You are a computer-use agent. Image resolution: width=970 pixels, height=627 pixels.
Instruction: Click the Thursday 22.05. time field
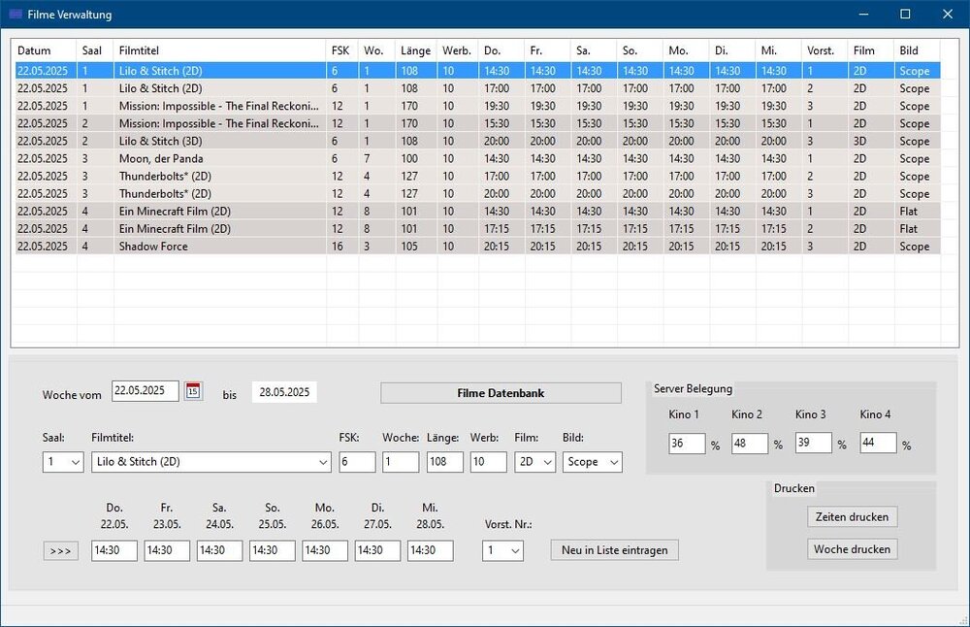pos(114,550)
